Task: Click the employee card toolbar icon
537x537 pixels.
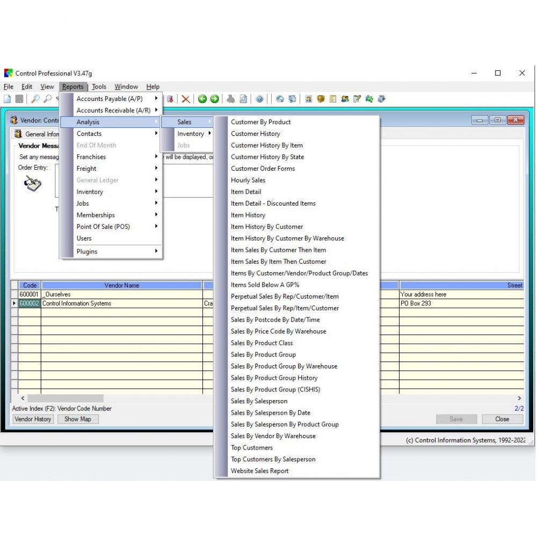Action: 308,99
